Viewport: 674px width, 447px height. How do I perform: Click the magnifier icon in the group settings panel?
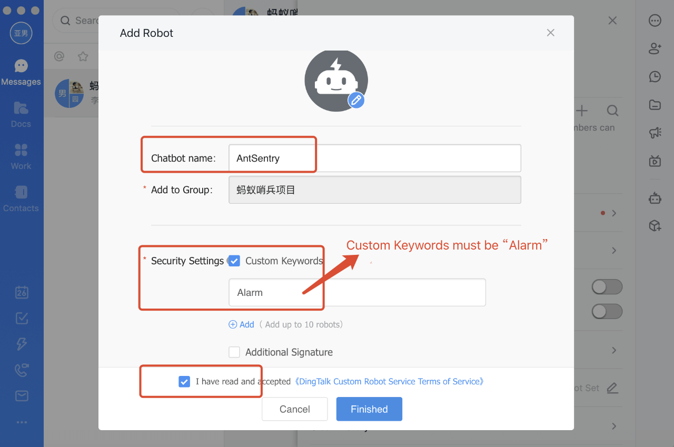pyautogui.click(x=612, y=111)
